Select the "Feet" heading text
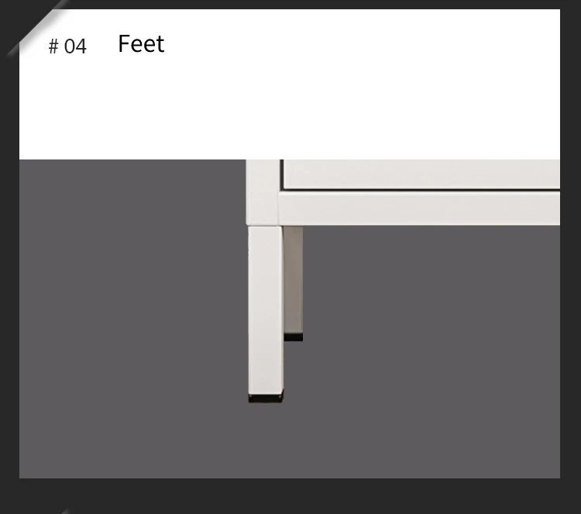 pos(141,44)
